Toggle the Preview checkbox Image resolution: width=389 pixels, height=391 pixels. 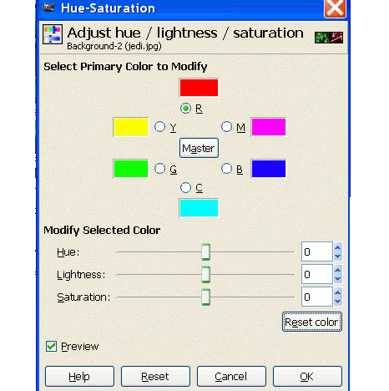tap(51, 347)
